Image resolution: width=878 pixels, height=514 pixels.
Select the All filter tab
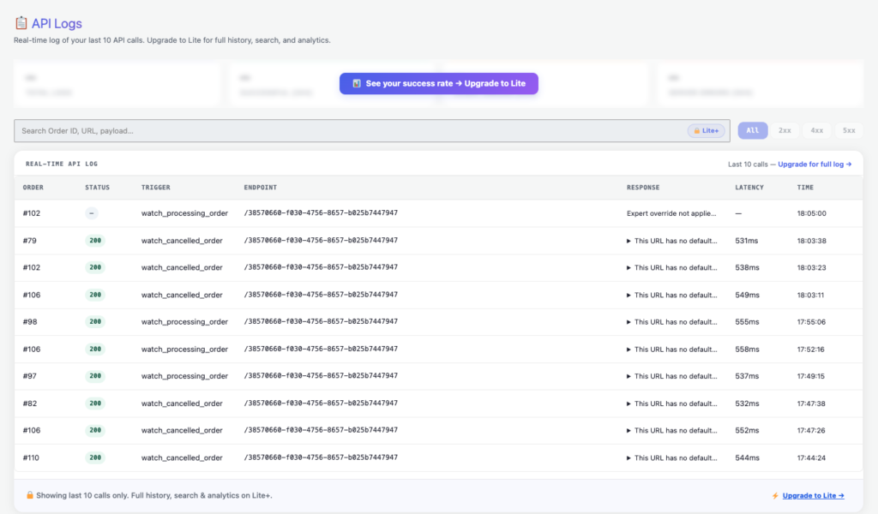pos(753,130)
